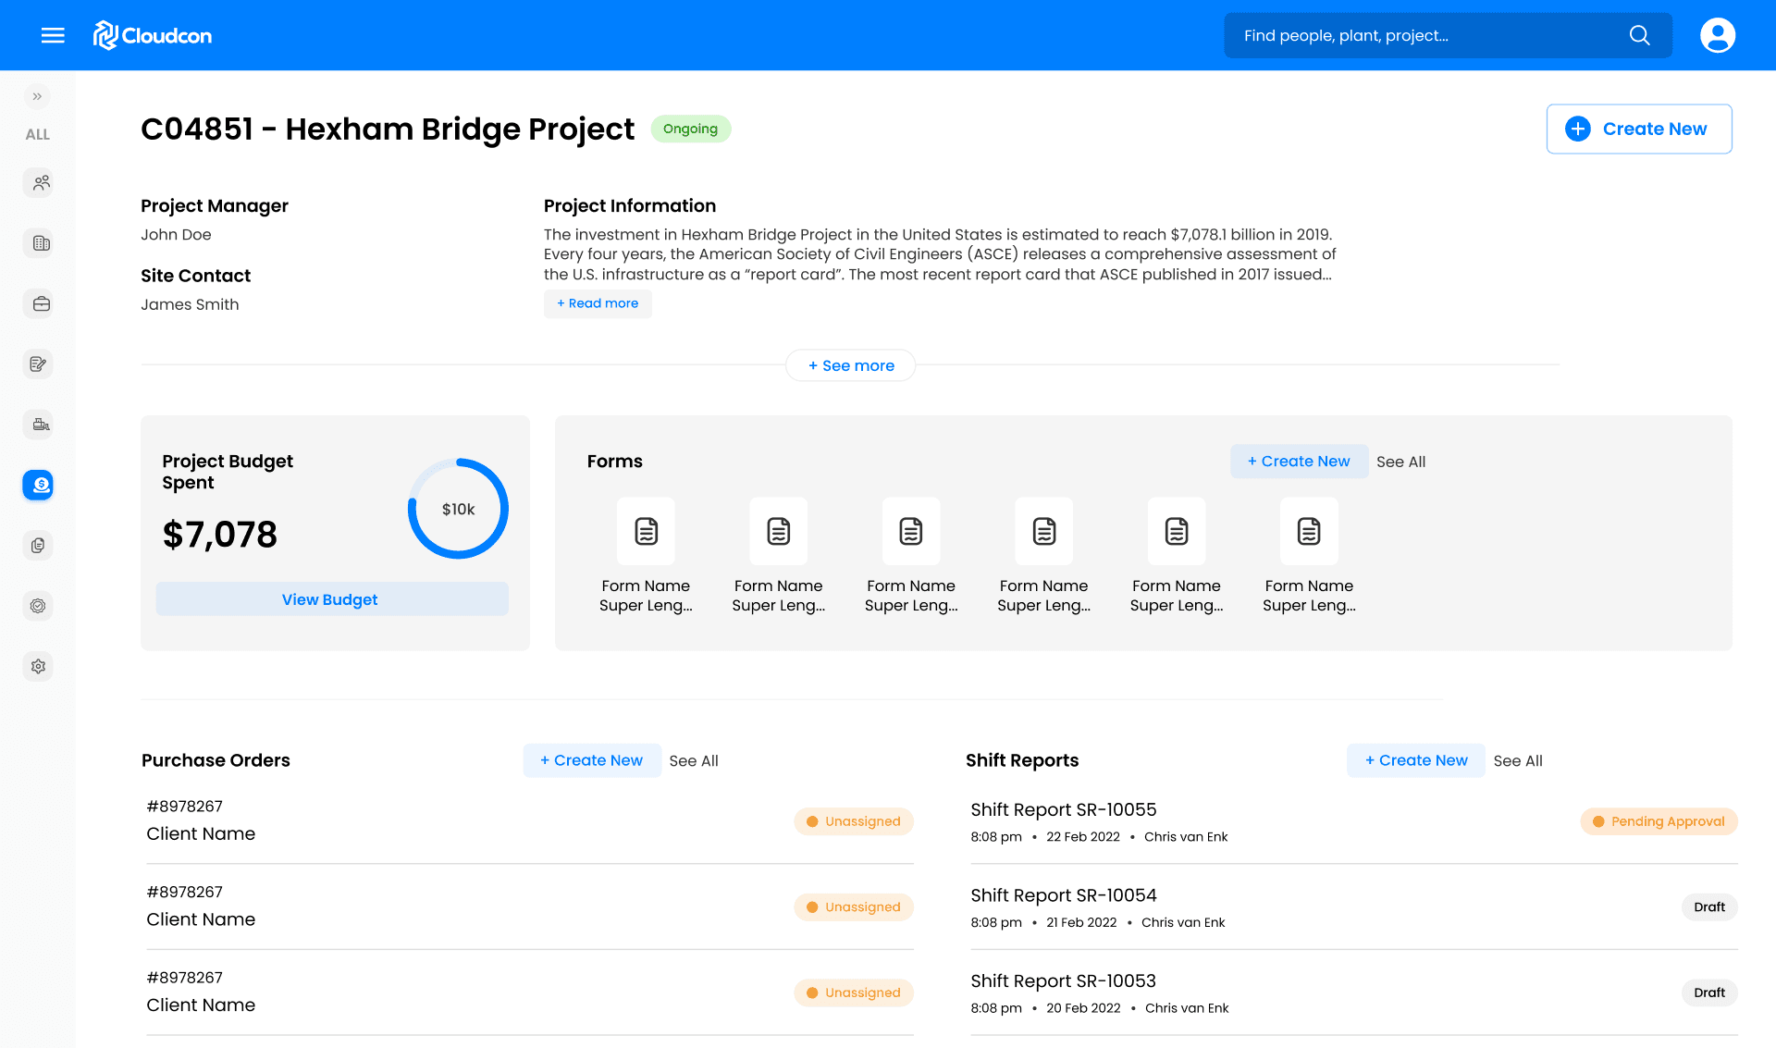This screenshot has height=1048, width=1776.
Task: Select the ALL sidebar item
Action: click(37, 134)
